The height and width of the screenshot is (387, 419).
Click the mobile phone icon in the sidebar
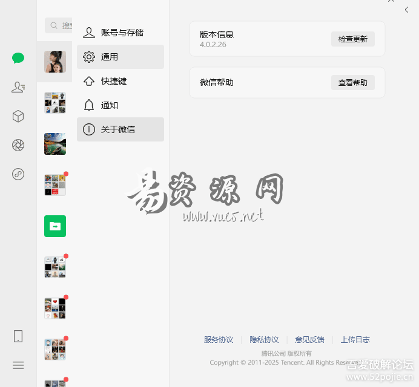point(18,336)
